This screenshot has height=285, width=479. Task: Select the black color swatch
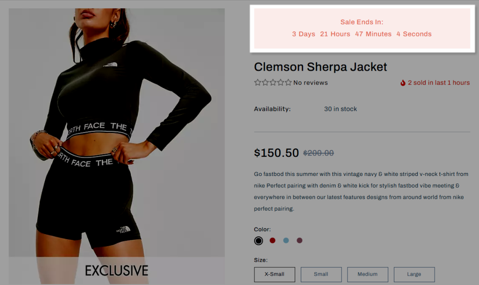pos(258,241)
